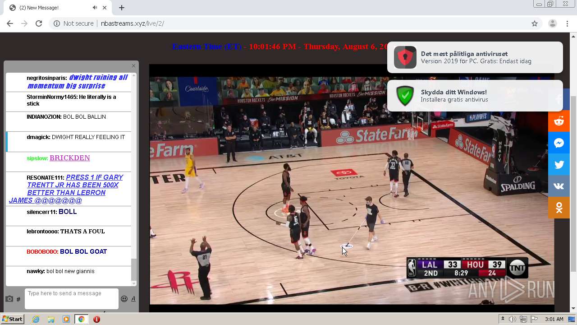The width and height of the screenshot is (577, 325).
Task: Bookmark this page with star icon
Action: point(535,23)
